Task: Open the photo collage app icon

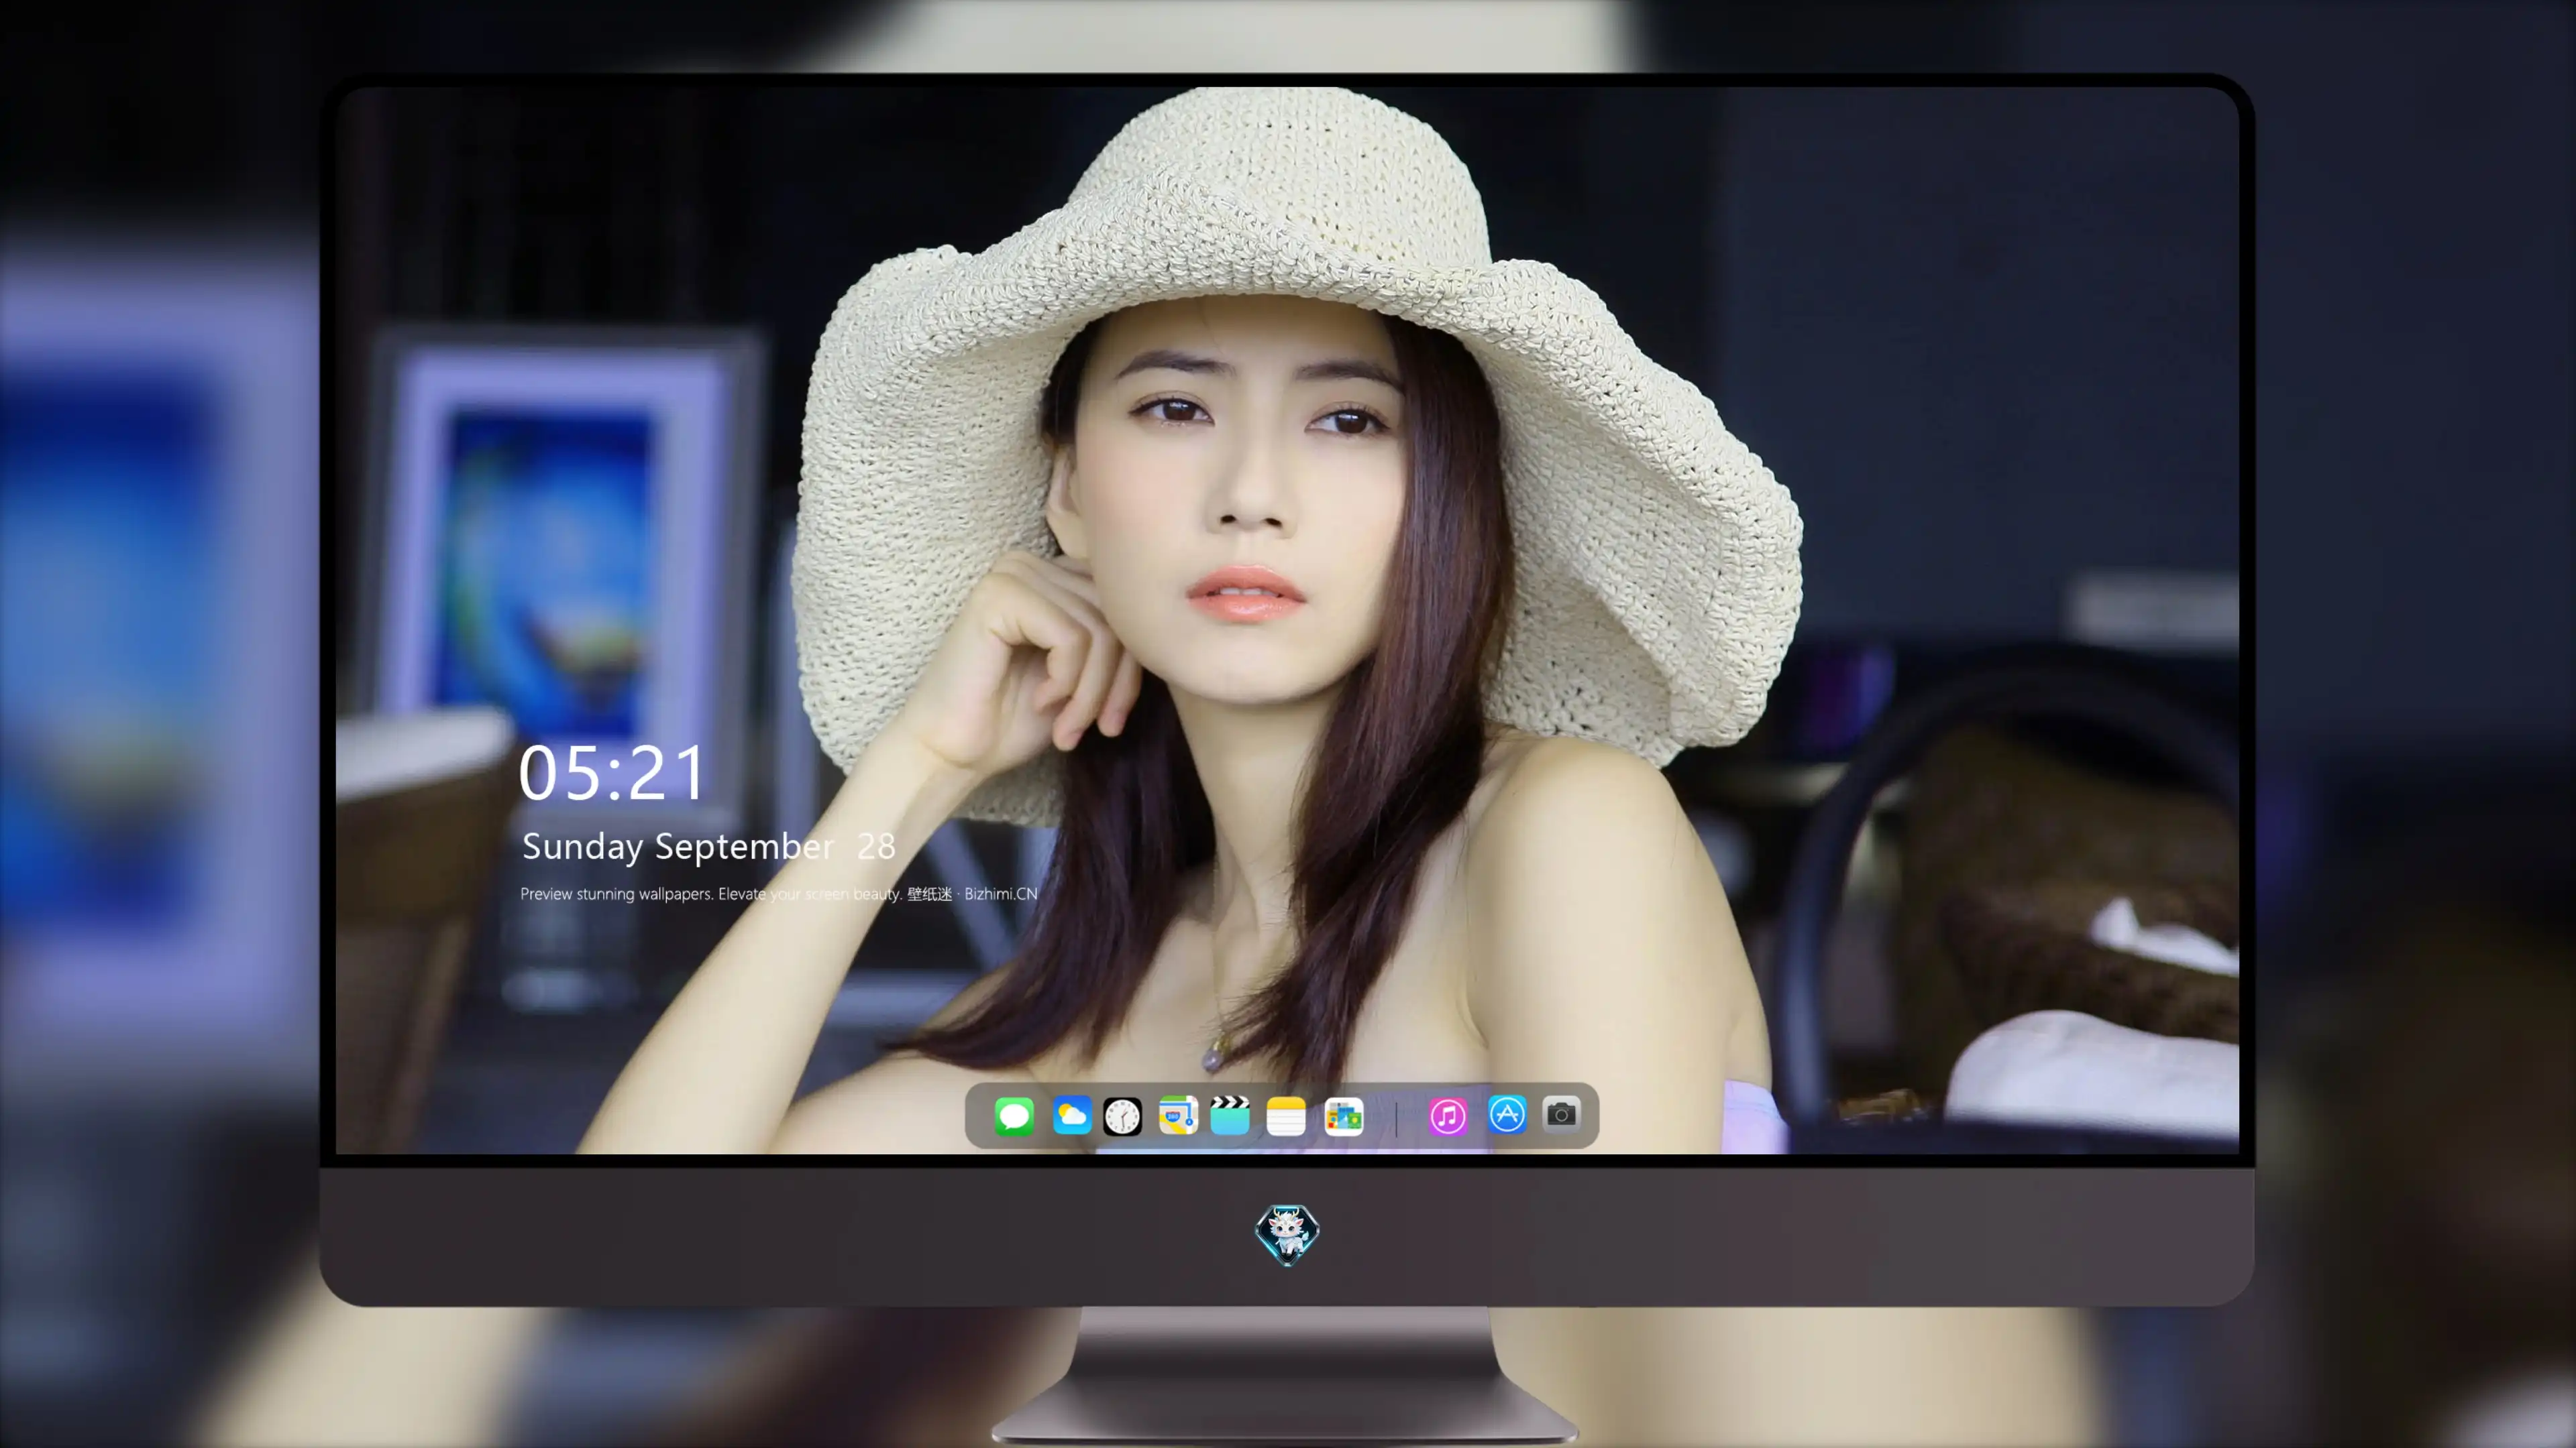Action: (1343, 1115)
